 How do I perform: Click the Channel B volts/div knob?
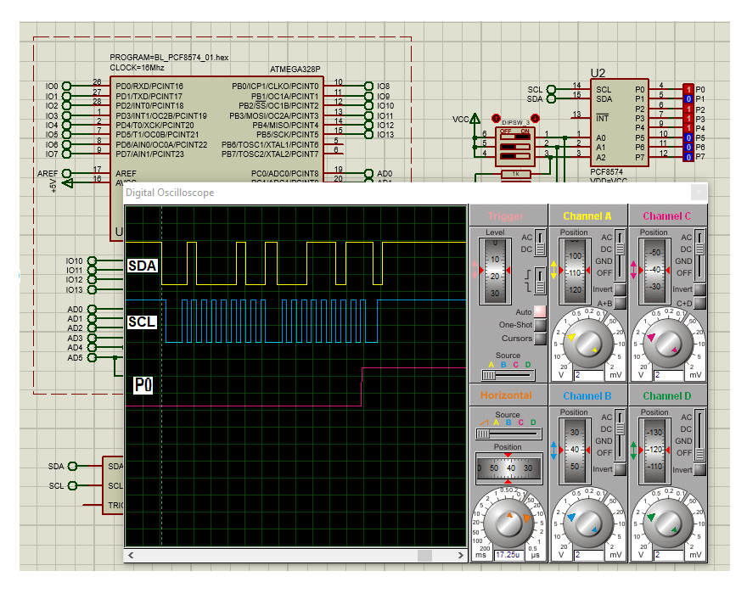point(587,523)
